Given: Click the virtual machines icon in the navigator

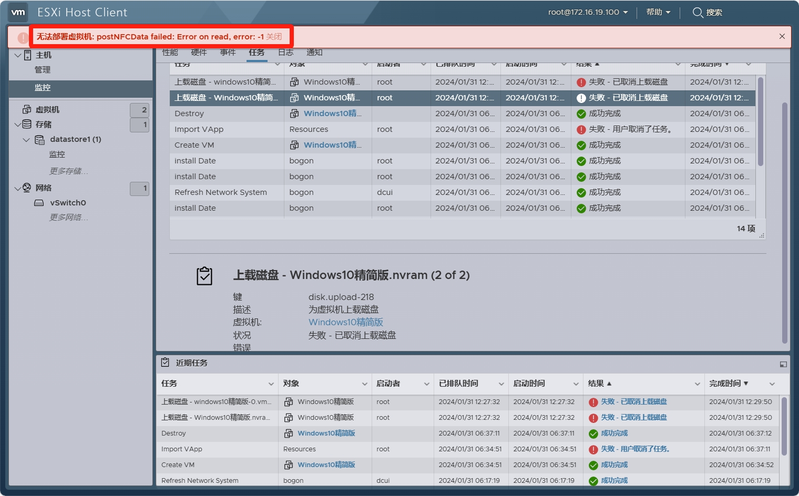Looking at the screenshot, I should [27, 109].
